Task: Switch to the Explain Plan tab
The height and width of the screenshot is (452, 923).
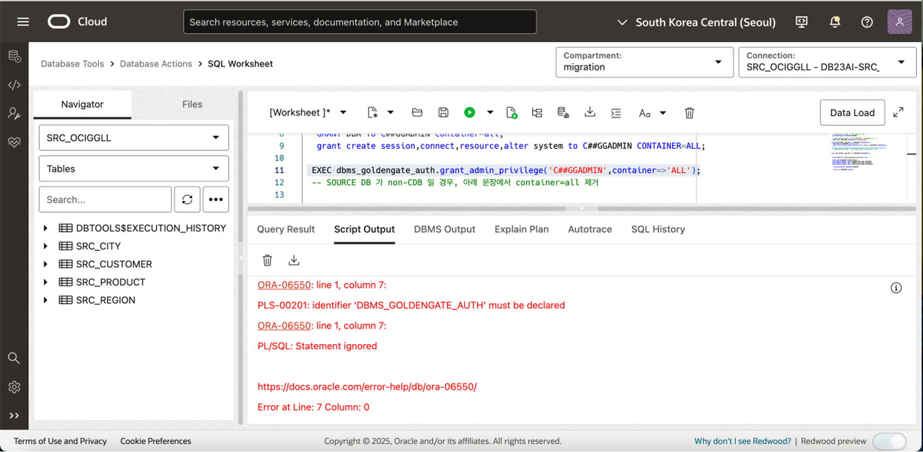Action: pos(522,229)
